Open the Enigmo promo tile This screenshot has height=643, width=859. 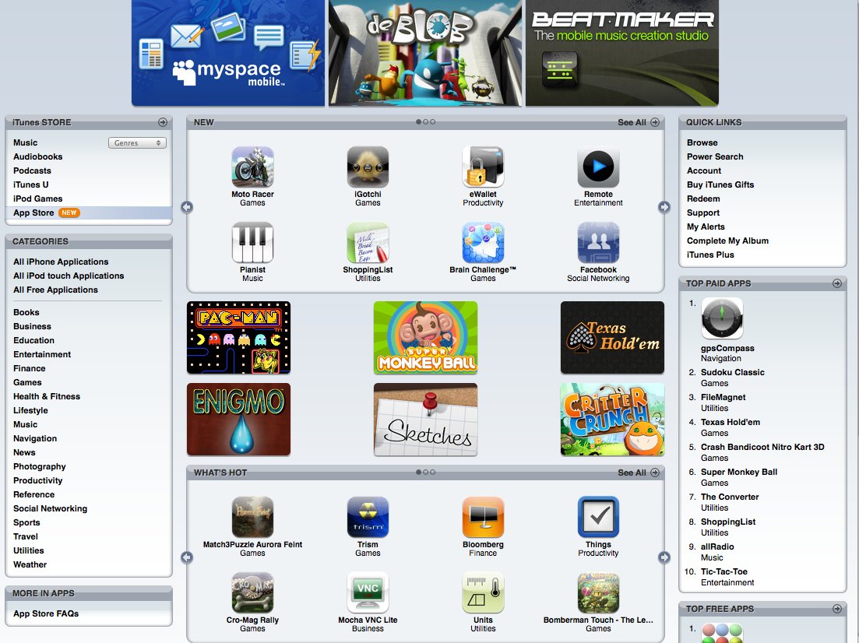point(238,420)
